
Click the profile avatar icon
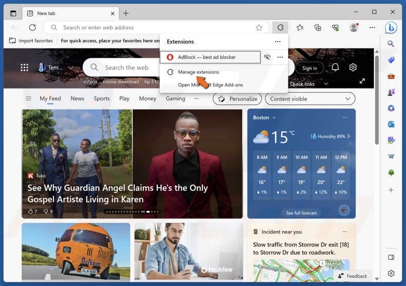tap(354, 27)
